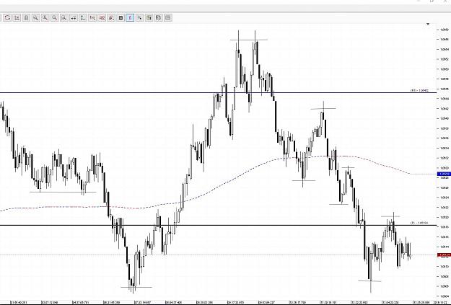The image size is (451, 305).
Task: Select the R1 resistance line label
Action: coord(419,91)
